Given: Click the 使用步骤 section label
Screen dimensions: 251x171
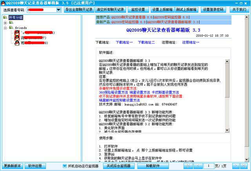Looking at the screenshot, I should [106, 138].
